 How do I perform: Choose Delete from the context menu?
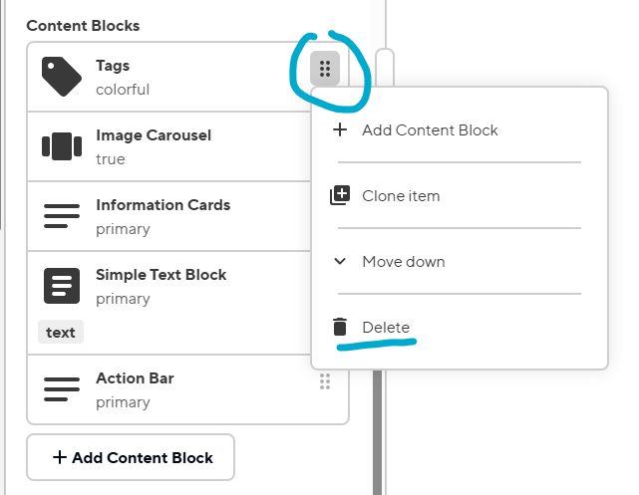pos(386,327)
